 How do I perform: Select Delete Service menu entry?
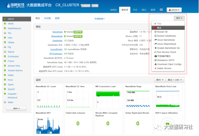tap(168, 68)
